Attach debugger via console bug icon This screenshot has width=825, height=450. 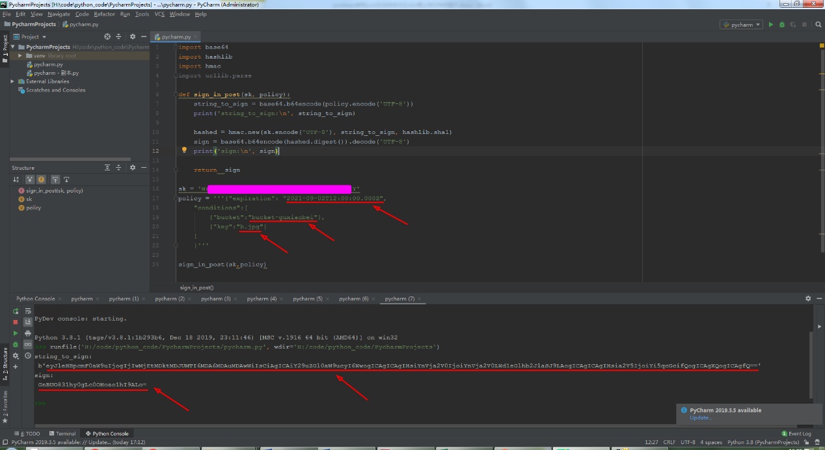click(16, 345)
